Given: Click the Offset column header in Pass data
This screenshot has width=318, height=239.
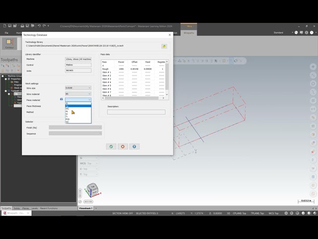Looking at the screenshot, I should (134, 62).
